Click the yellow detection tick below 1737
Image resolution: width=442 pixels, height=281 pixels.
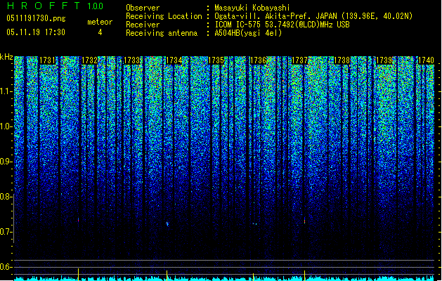click(305, 275)
